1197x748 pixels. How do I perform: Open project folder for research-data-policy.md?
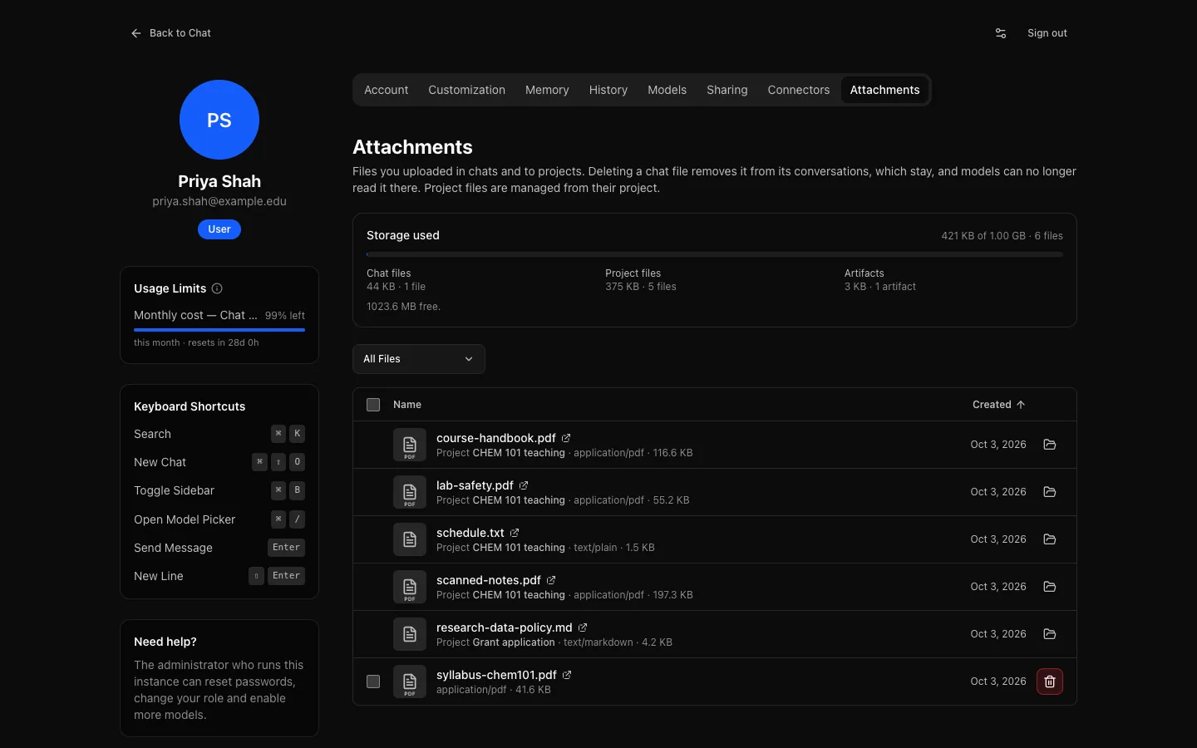pyautogui.click(x=1050, y=634)
